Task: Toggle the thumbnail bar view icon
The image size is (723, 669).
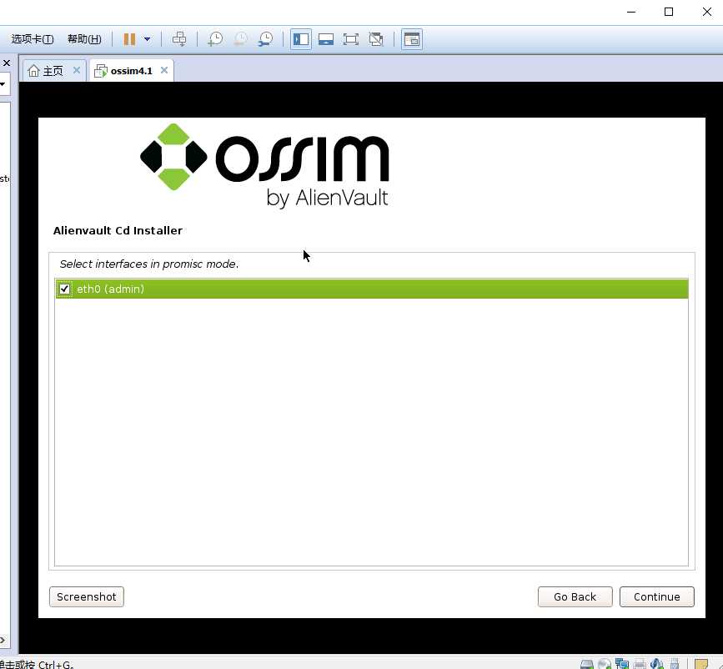Action: coord(326,39)
